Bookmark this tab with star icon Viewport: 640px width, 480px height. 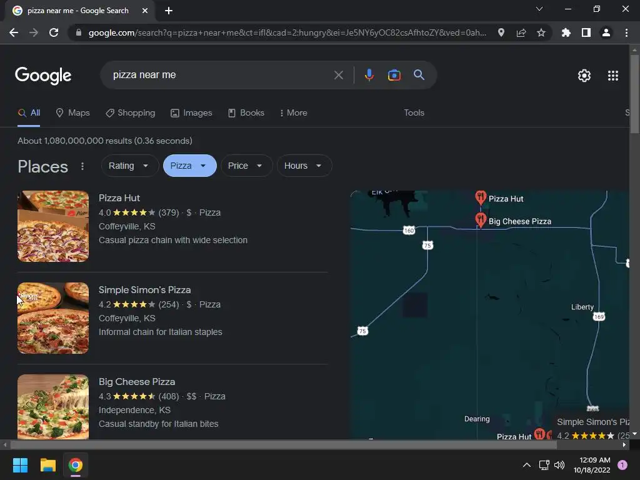coord(541,32)
